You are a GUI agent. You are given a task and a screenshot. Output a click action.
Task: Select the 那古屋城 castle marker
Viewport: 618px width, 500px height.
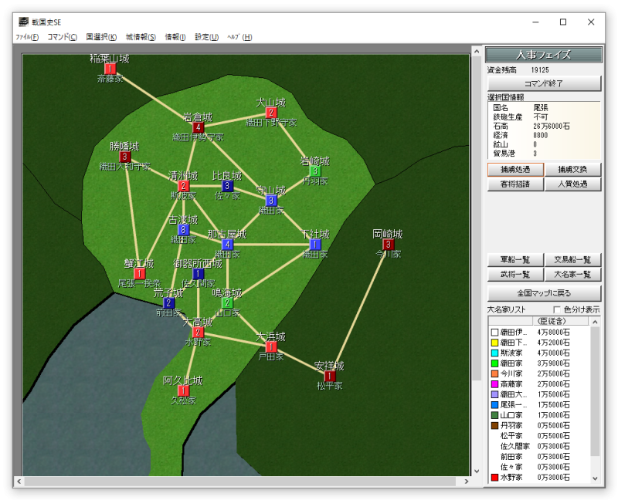point(227,245)
